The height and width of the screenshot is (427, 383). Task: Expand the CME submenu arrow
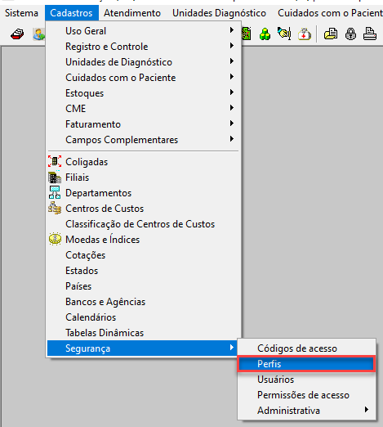[232, 108]
